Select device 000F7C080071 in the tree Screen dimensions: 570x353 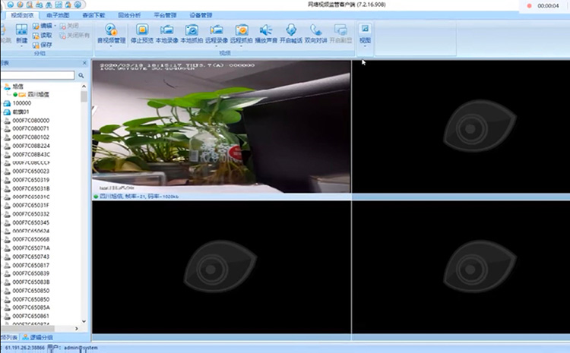[x=31, y=129]
